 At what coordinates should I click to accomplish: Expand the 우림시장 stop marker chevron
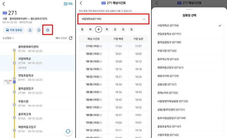14,105
